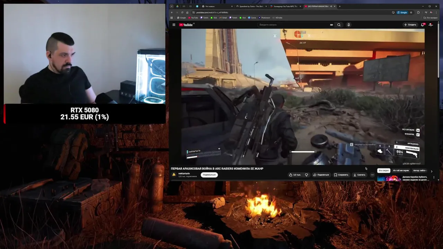Open browser extensions puzzle icon
Viewport: 443px width, 249px height.
coord(418,12)
